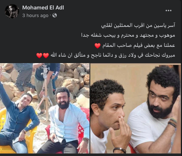Click the colorful beaded bracelets in the close-up
The image size is (182, 156).
click(x=173, y=123)
